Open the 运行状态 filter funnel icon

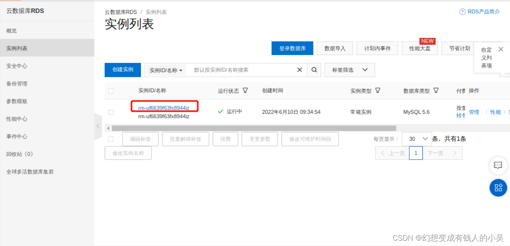[245, 91]
